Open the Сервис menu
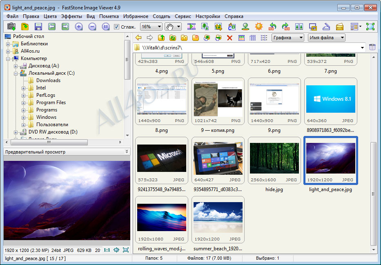The image size is (381, 265). (183, 16)
